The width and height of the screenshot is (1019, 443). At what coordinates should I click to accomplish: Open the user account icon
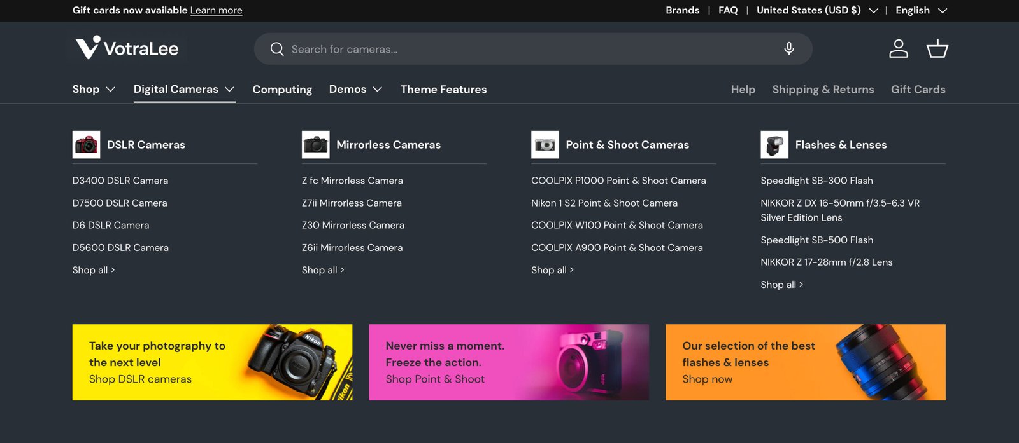click(x=898, y=49)
